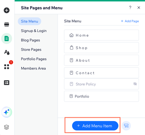Click the help question mark icon
This screenshot has width=145, height=135.
130,7
